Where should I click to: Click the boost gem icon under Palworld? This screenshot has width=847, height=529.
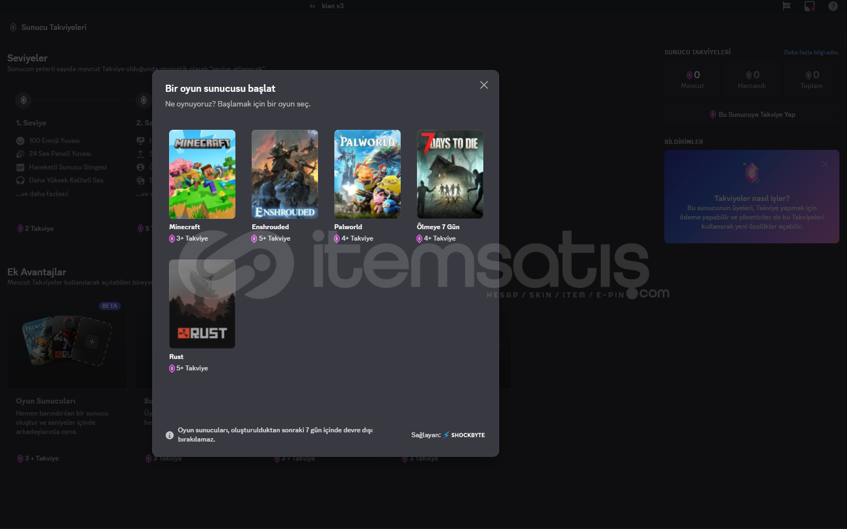click(x=337, y=238)
